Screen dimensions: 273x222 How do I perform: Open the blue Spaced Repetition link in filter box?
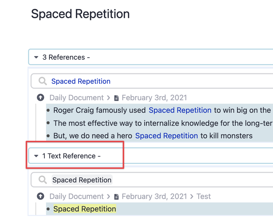pyautogui.click(x=81, y=81)
